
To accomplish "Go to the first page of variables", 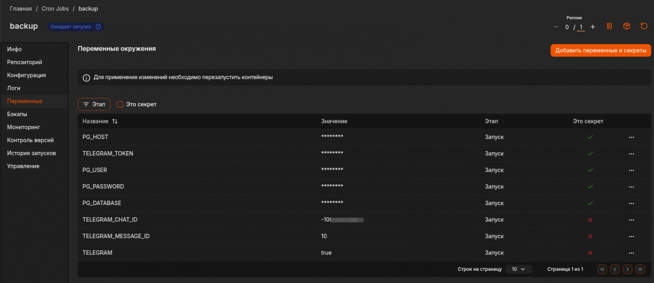I will 602,269.
